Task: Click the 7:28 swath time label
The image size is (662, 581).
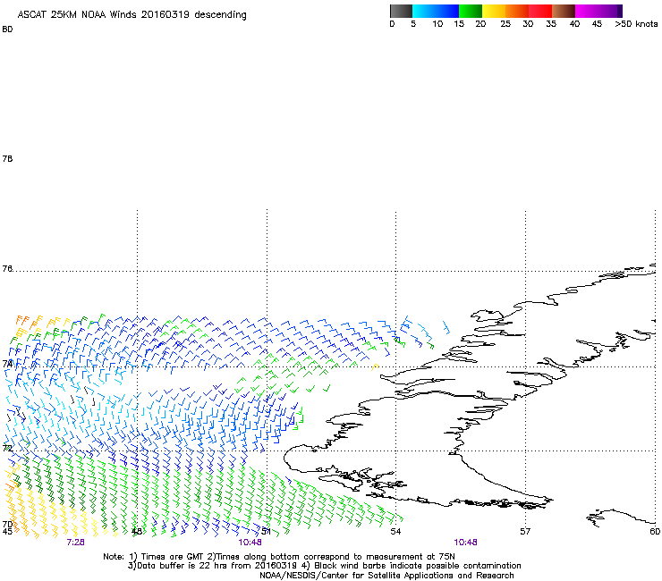Action: (75, 543)
